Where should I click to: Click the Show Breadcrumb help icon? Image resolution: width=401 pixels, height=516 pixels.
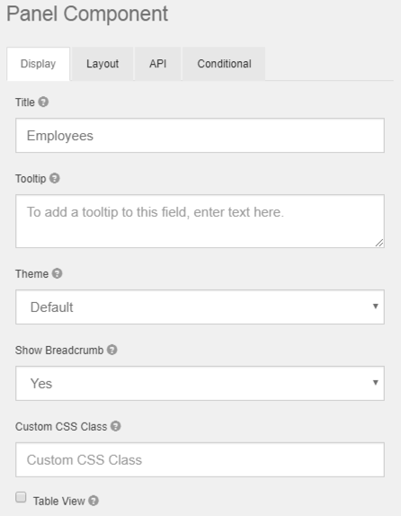(x=111, y=350)
